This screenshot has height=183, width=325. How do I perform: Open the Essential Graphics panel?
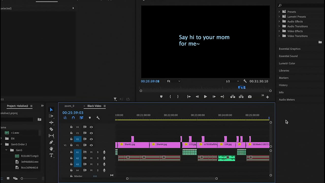(x=289, y=49)
